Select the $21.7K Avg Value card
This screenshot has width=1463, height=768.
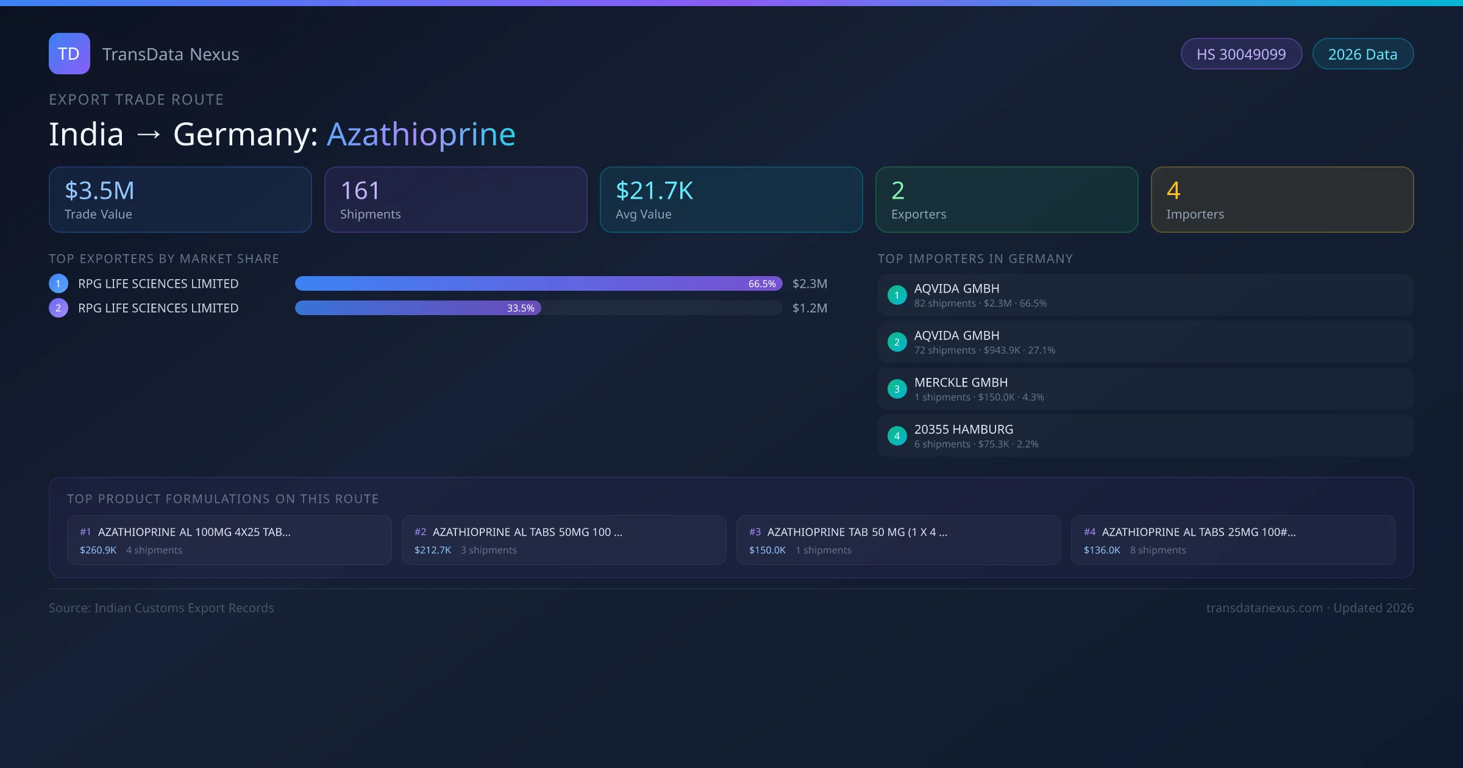click(731, 200)
